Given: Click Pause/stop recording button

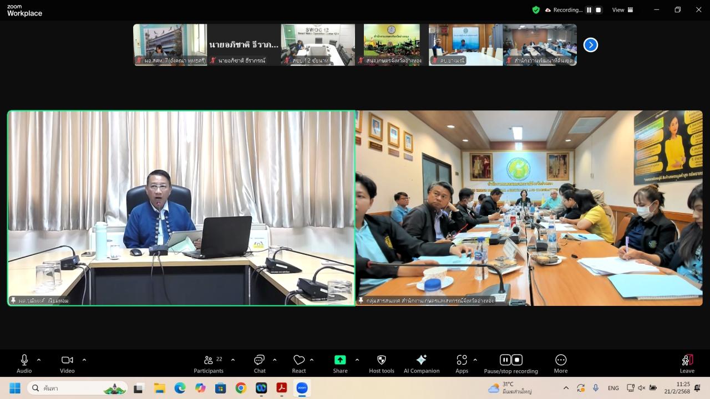Looking at the screenshot, I should tap(511, 364).
